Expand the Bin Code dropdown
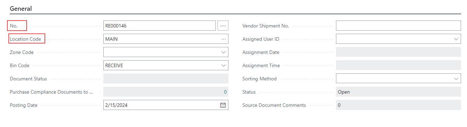The image size is (467, 127). point(224,65)
